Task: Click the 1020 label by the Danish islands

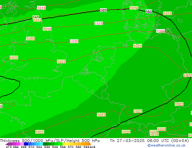Action: click(x=161, y=31)
